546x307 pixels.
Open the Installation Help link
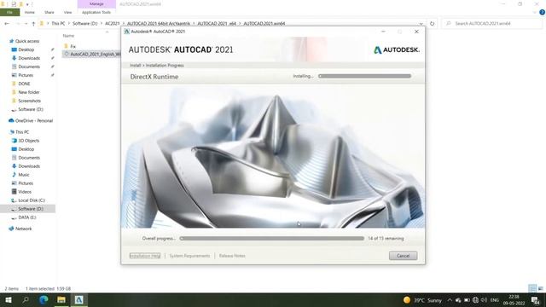pos(145,256)
